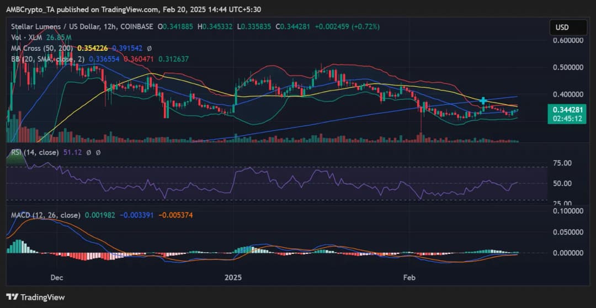
Task: Click the TradingView logo icon
Action: pos(13,297)
